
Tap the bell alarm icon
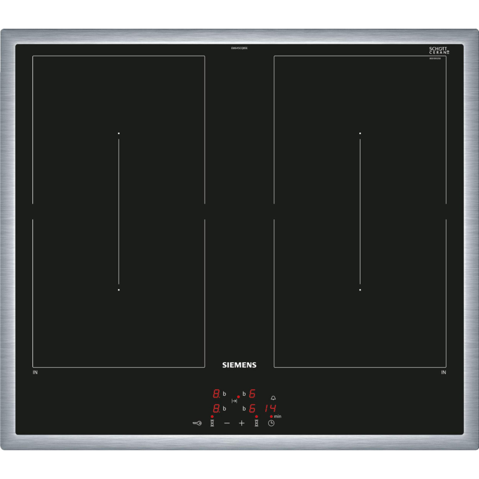pyautogui.click(x=274, y=398)
